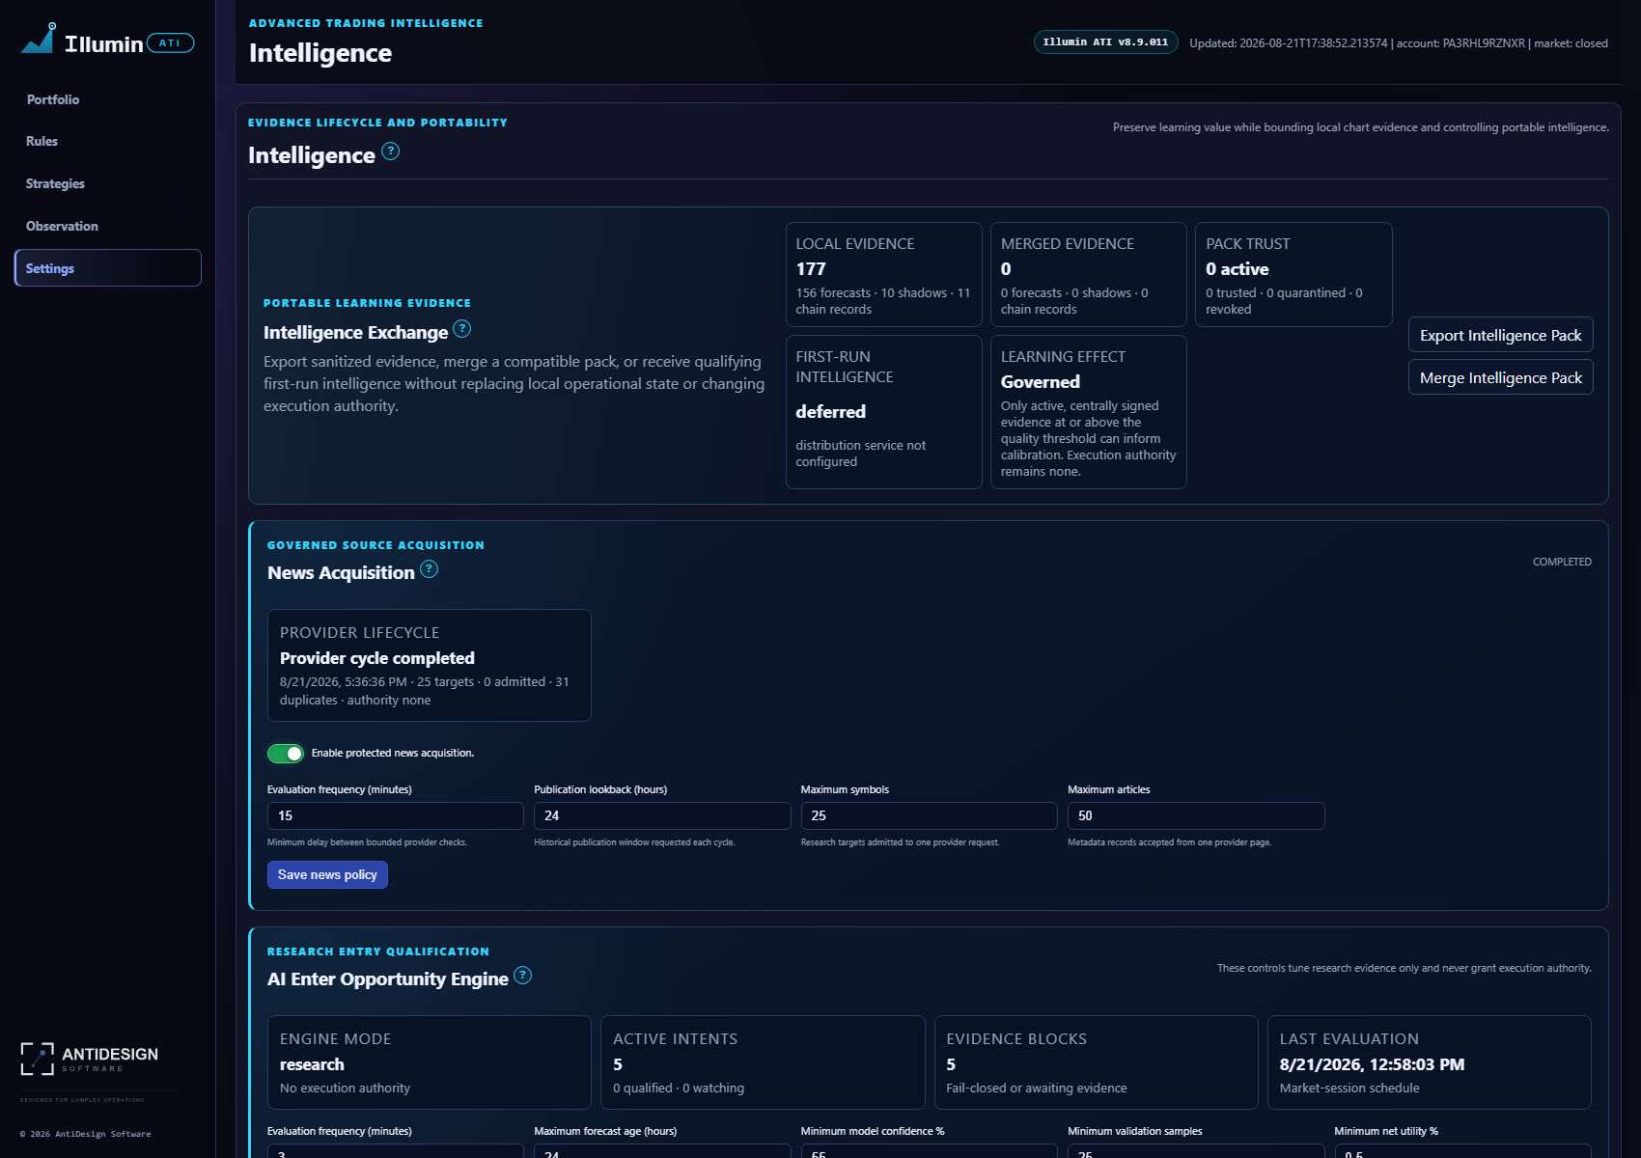
Task: Click the Illumin logo icon
Action: 39,39
